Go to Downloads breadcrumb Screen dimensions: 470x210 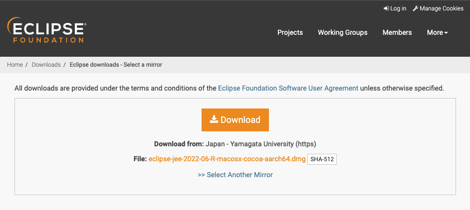[46, 65]
